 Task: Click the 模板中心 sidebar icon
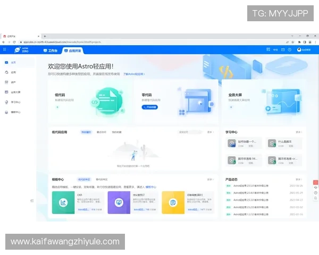tap(6, 112)
